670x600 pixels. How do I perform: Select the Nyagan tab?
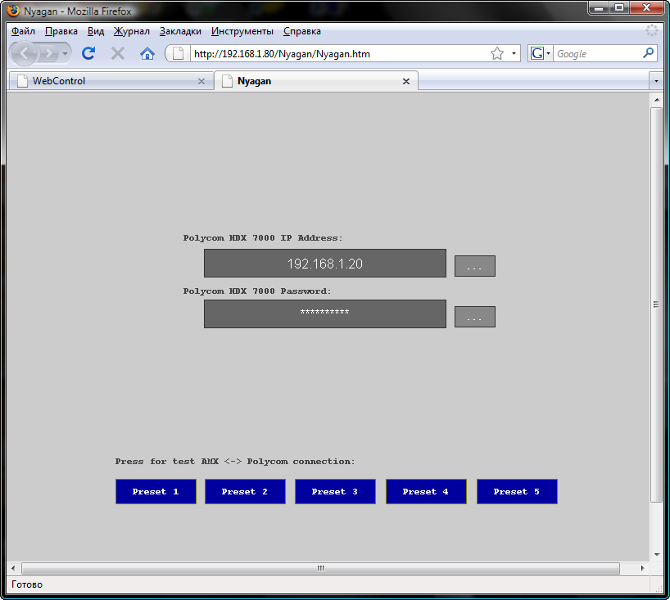point(316,81)
